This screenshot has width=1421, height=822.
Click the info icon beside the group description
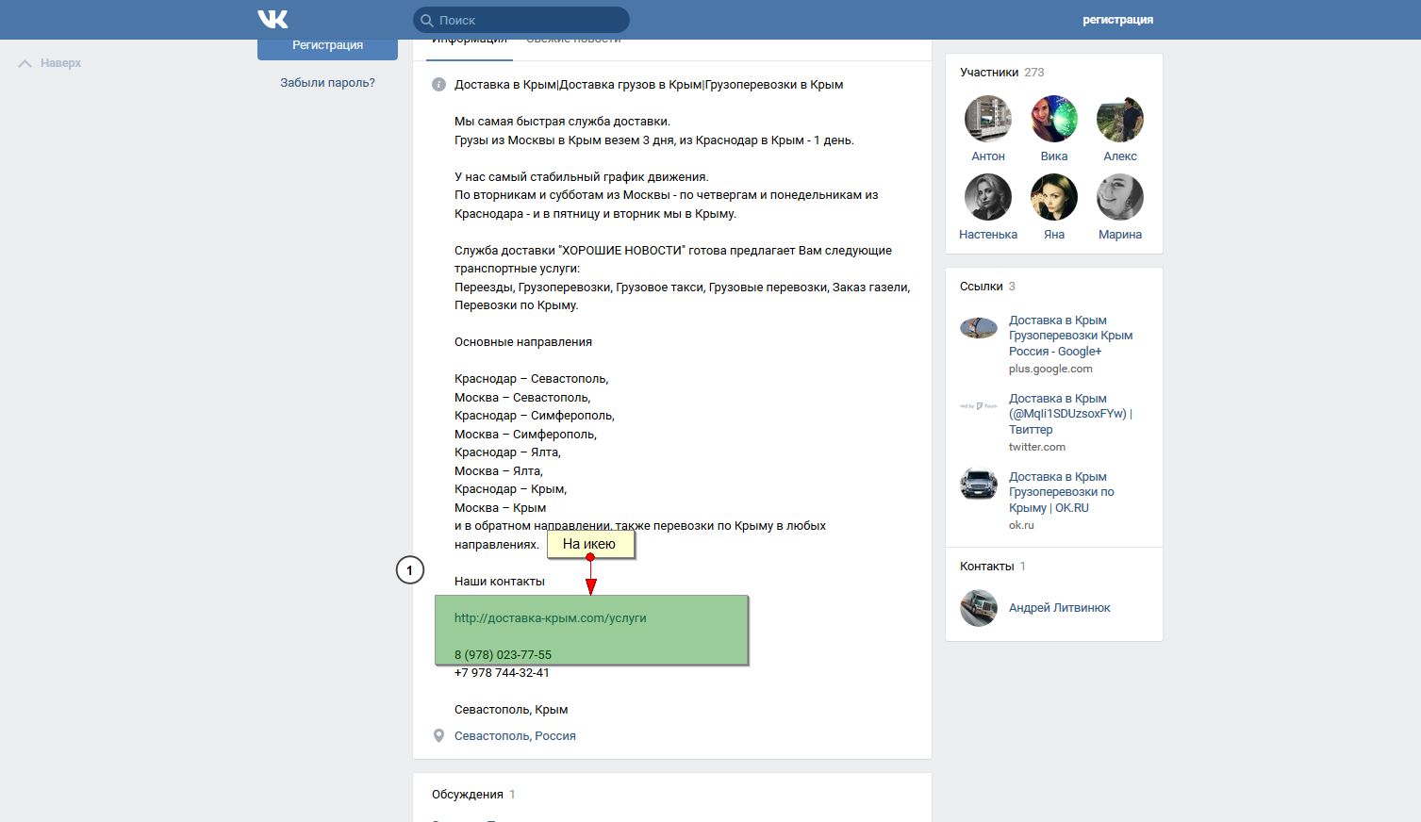click(438, 85)
